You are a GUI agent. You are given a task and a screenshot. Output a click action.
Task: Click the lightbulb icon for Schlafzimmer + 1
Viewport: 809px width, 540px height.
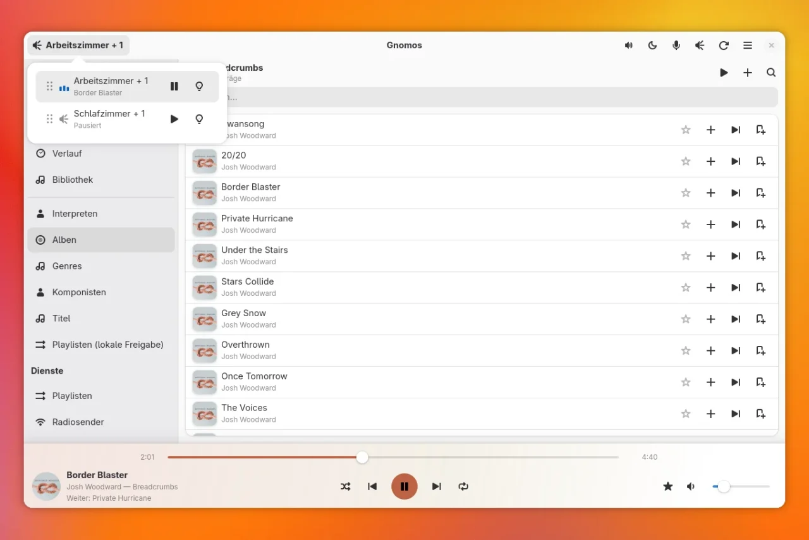click(199, 119)
